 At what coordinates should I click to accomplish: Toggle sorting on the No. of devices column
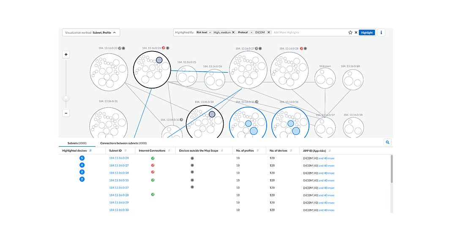click(x=291, y=151)
